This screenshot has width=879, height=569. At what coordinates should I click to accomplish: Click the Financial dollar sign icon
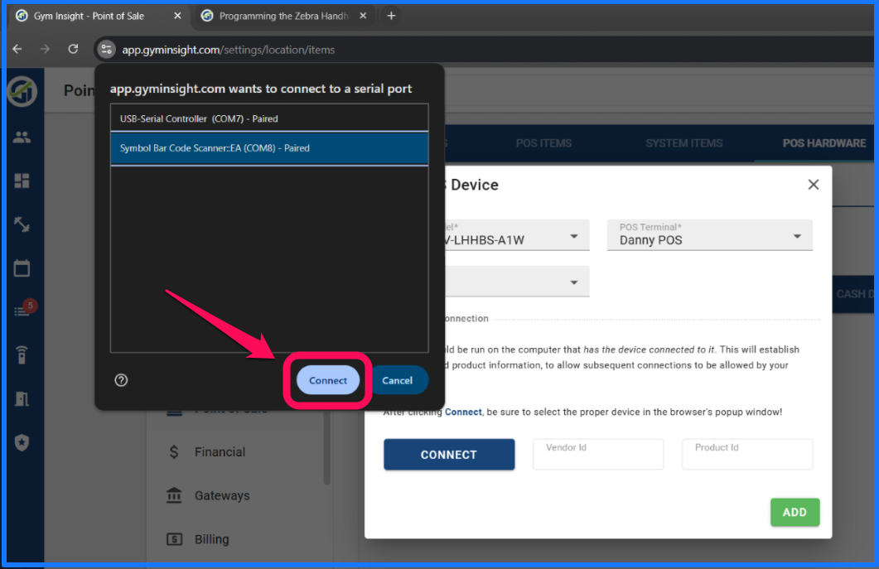[x=174, y=452]
